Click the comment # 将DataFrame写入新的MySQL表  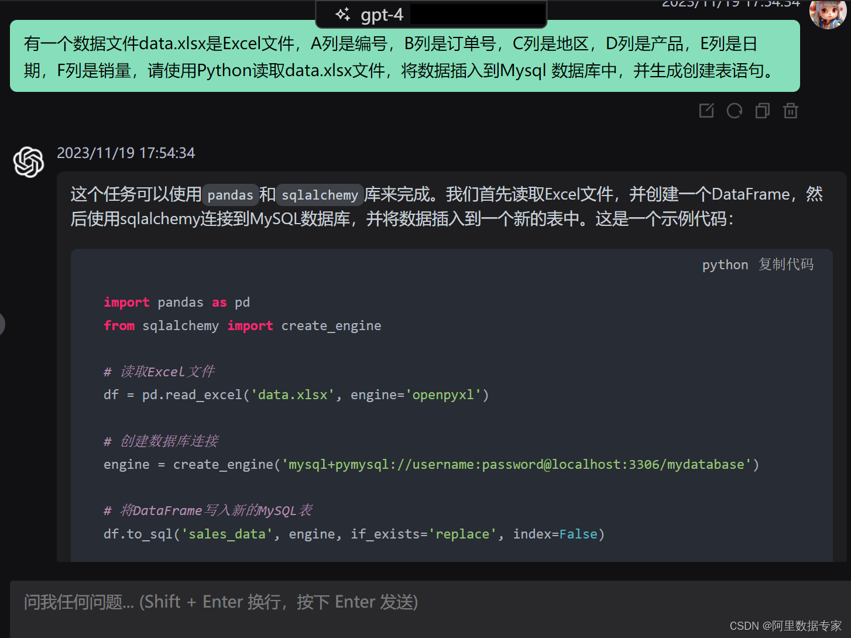(x=208, y=510)
